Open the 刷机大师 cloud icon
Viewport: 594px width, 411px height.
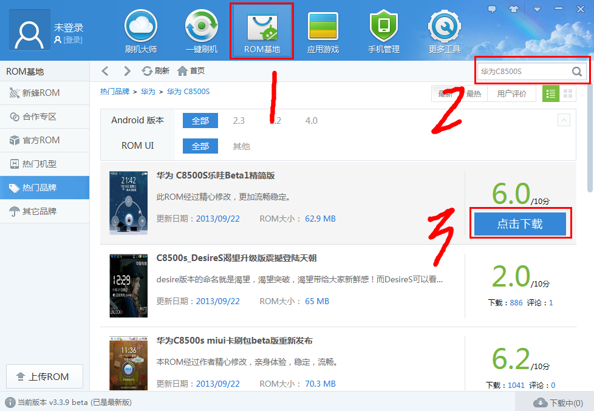(x=141, y=32)
